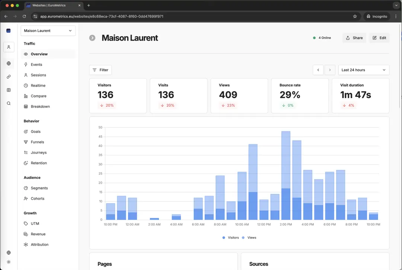Open Revenue under Growth
Image resolution: width=402 pixels, height=270 pixels.
(x=48, y=234)
